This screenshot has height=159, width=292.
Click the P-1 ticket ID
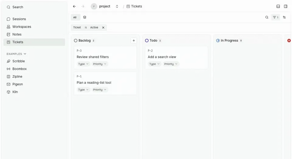tap(79, 76)
